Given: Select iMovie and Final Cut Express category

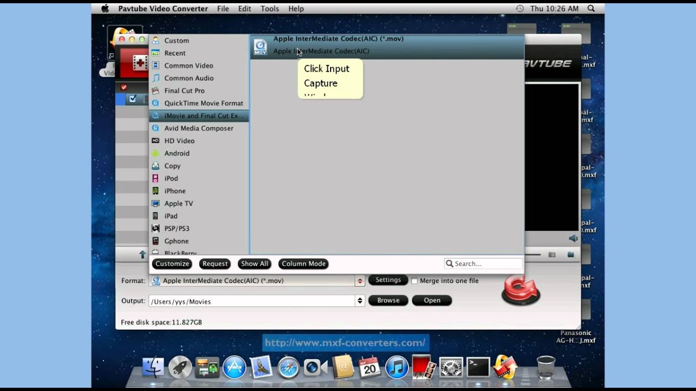Looking at the screenshot, I should pyautogui.click(x=199, y=116).
